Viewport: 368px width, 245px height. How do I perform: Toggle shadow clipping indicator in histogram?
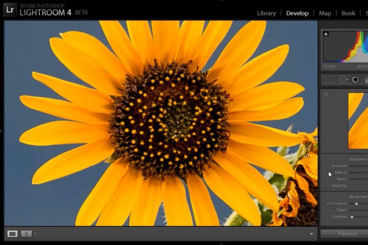coord(326,34)
